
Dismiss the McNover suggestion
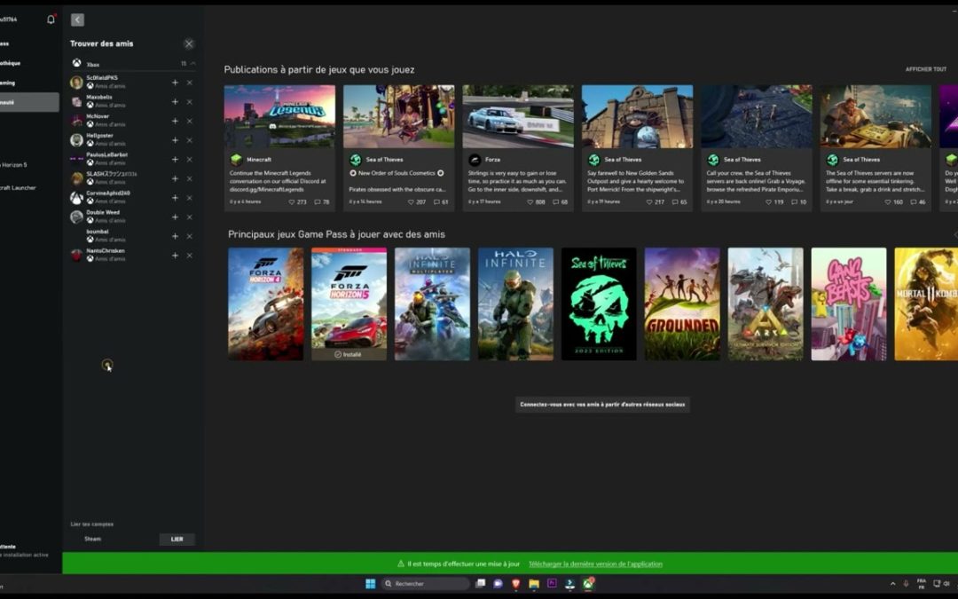190,121
